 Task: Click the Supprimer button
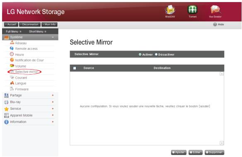point(214,152)
